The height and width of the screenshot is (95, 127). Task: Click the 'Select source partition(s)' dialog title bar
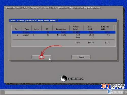[x=63, y=21]
